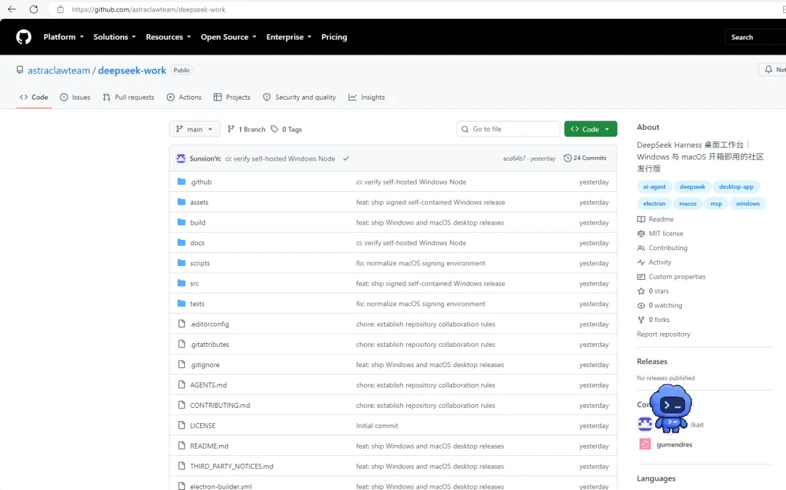
Task: Open the Projects tab
Action: [x=231, y=97]
